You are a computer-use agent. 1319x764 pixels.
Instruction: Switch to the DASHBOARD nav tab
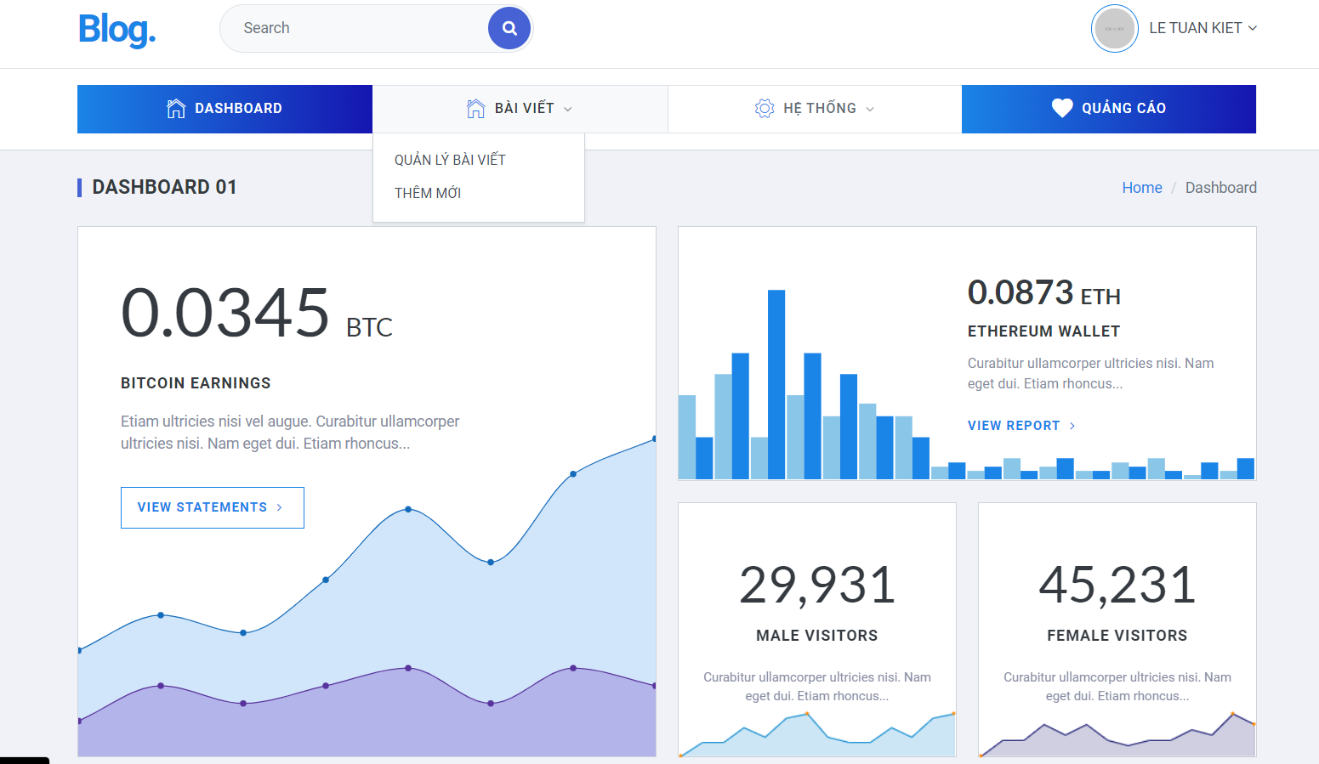coord(225,108)
